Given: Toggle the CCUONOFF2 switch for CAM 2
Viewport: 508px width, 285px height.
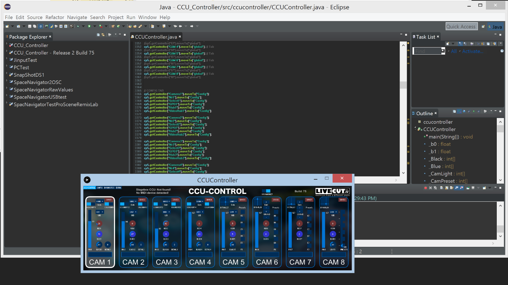Looking at the screenshot, I should coord(125,204).
